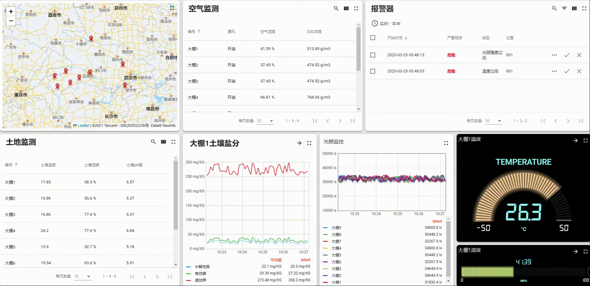This screenshot has width=590, height=286.
Task: Select all alarms via the header checkbox
Action: tap(372, 37)
